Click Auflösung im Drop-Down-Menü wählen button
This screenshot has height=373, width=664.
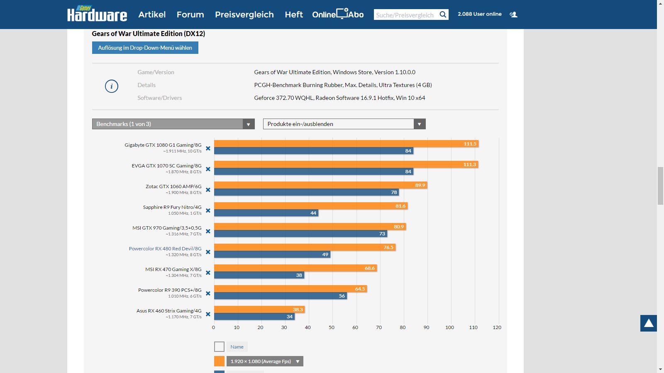pyautogui.click(x=145, y=48)
